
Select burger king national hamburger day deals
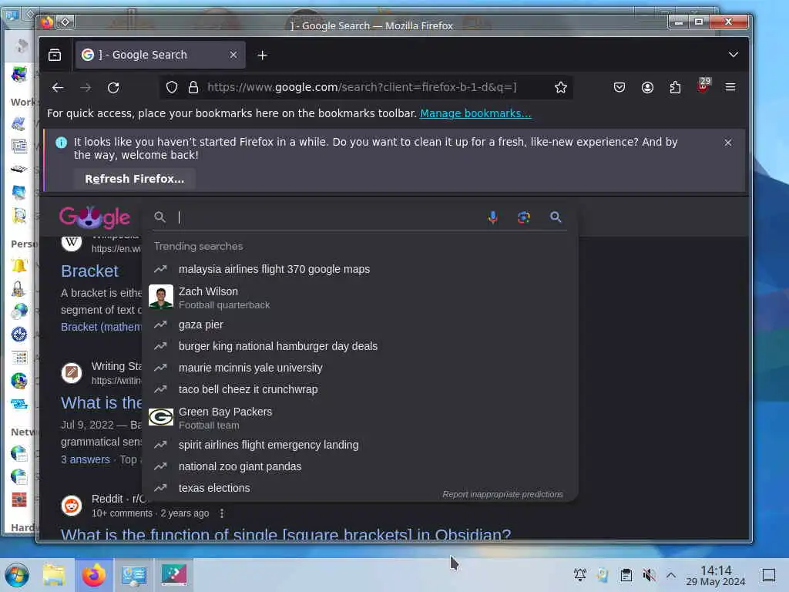(360, 346)
